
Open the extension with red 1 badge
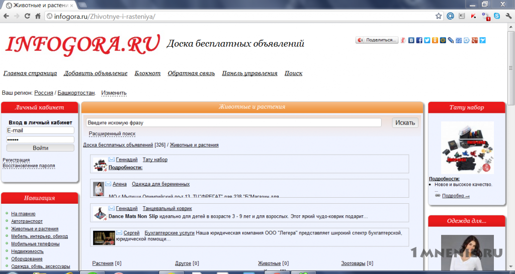point(485,16)
